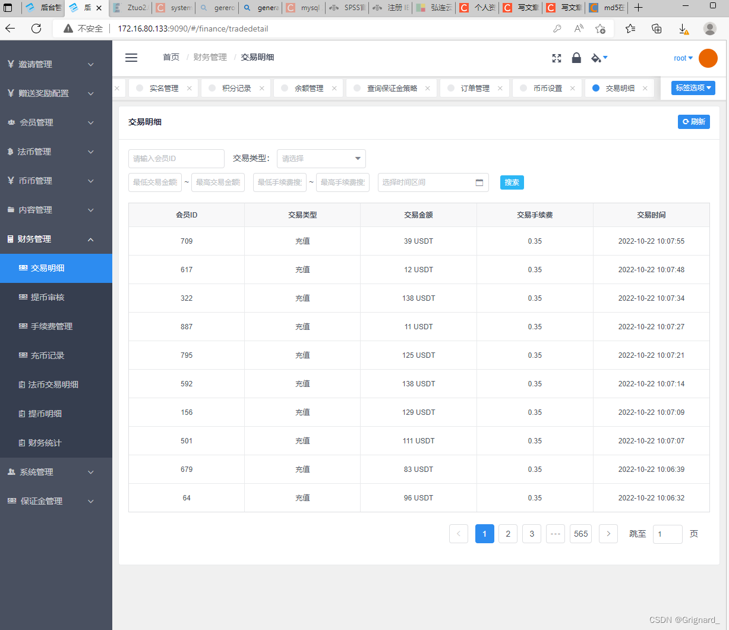Close the 余额管理 tab
Image resolution: width=729 pixels, height=630 pixels.
[x=334, y=88]
